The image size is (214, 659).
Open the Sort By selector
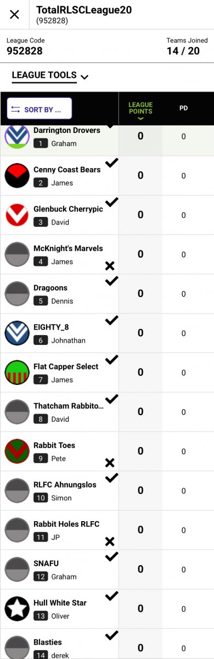pyautogui.click(x=40, y=109)
